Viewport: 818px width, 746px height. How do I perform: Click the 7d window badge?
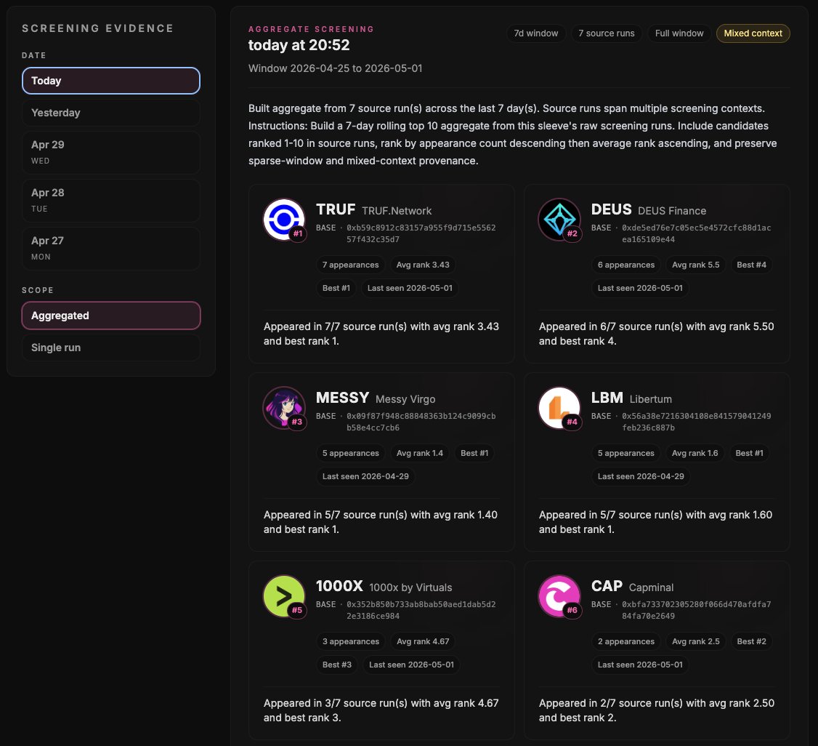click(536, 33)
